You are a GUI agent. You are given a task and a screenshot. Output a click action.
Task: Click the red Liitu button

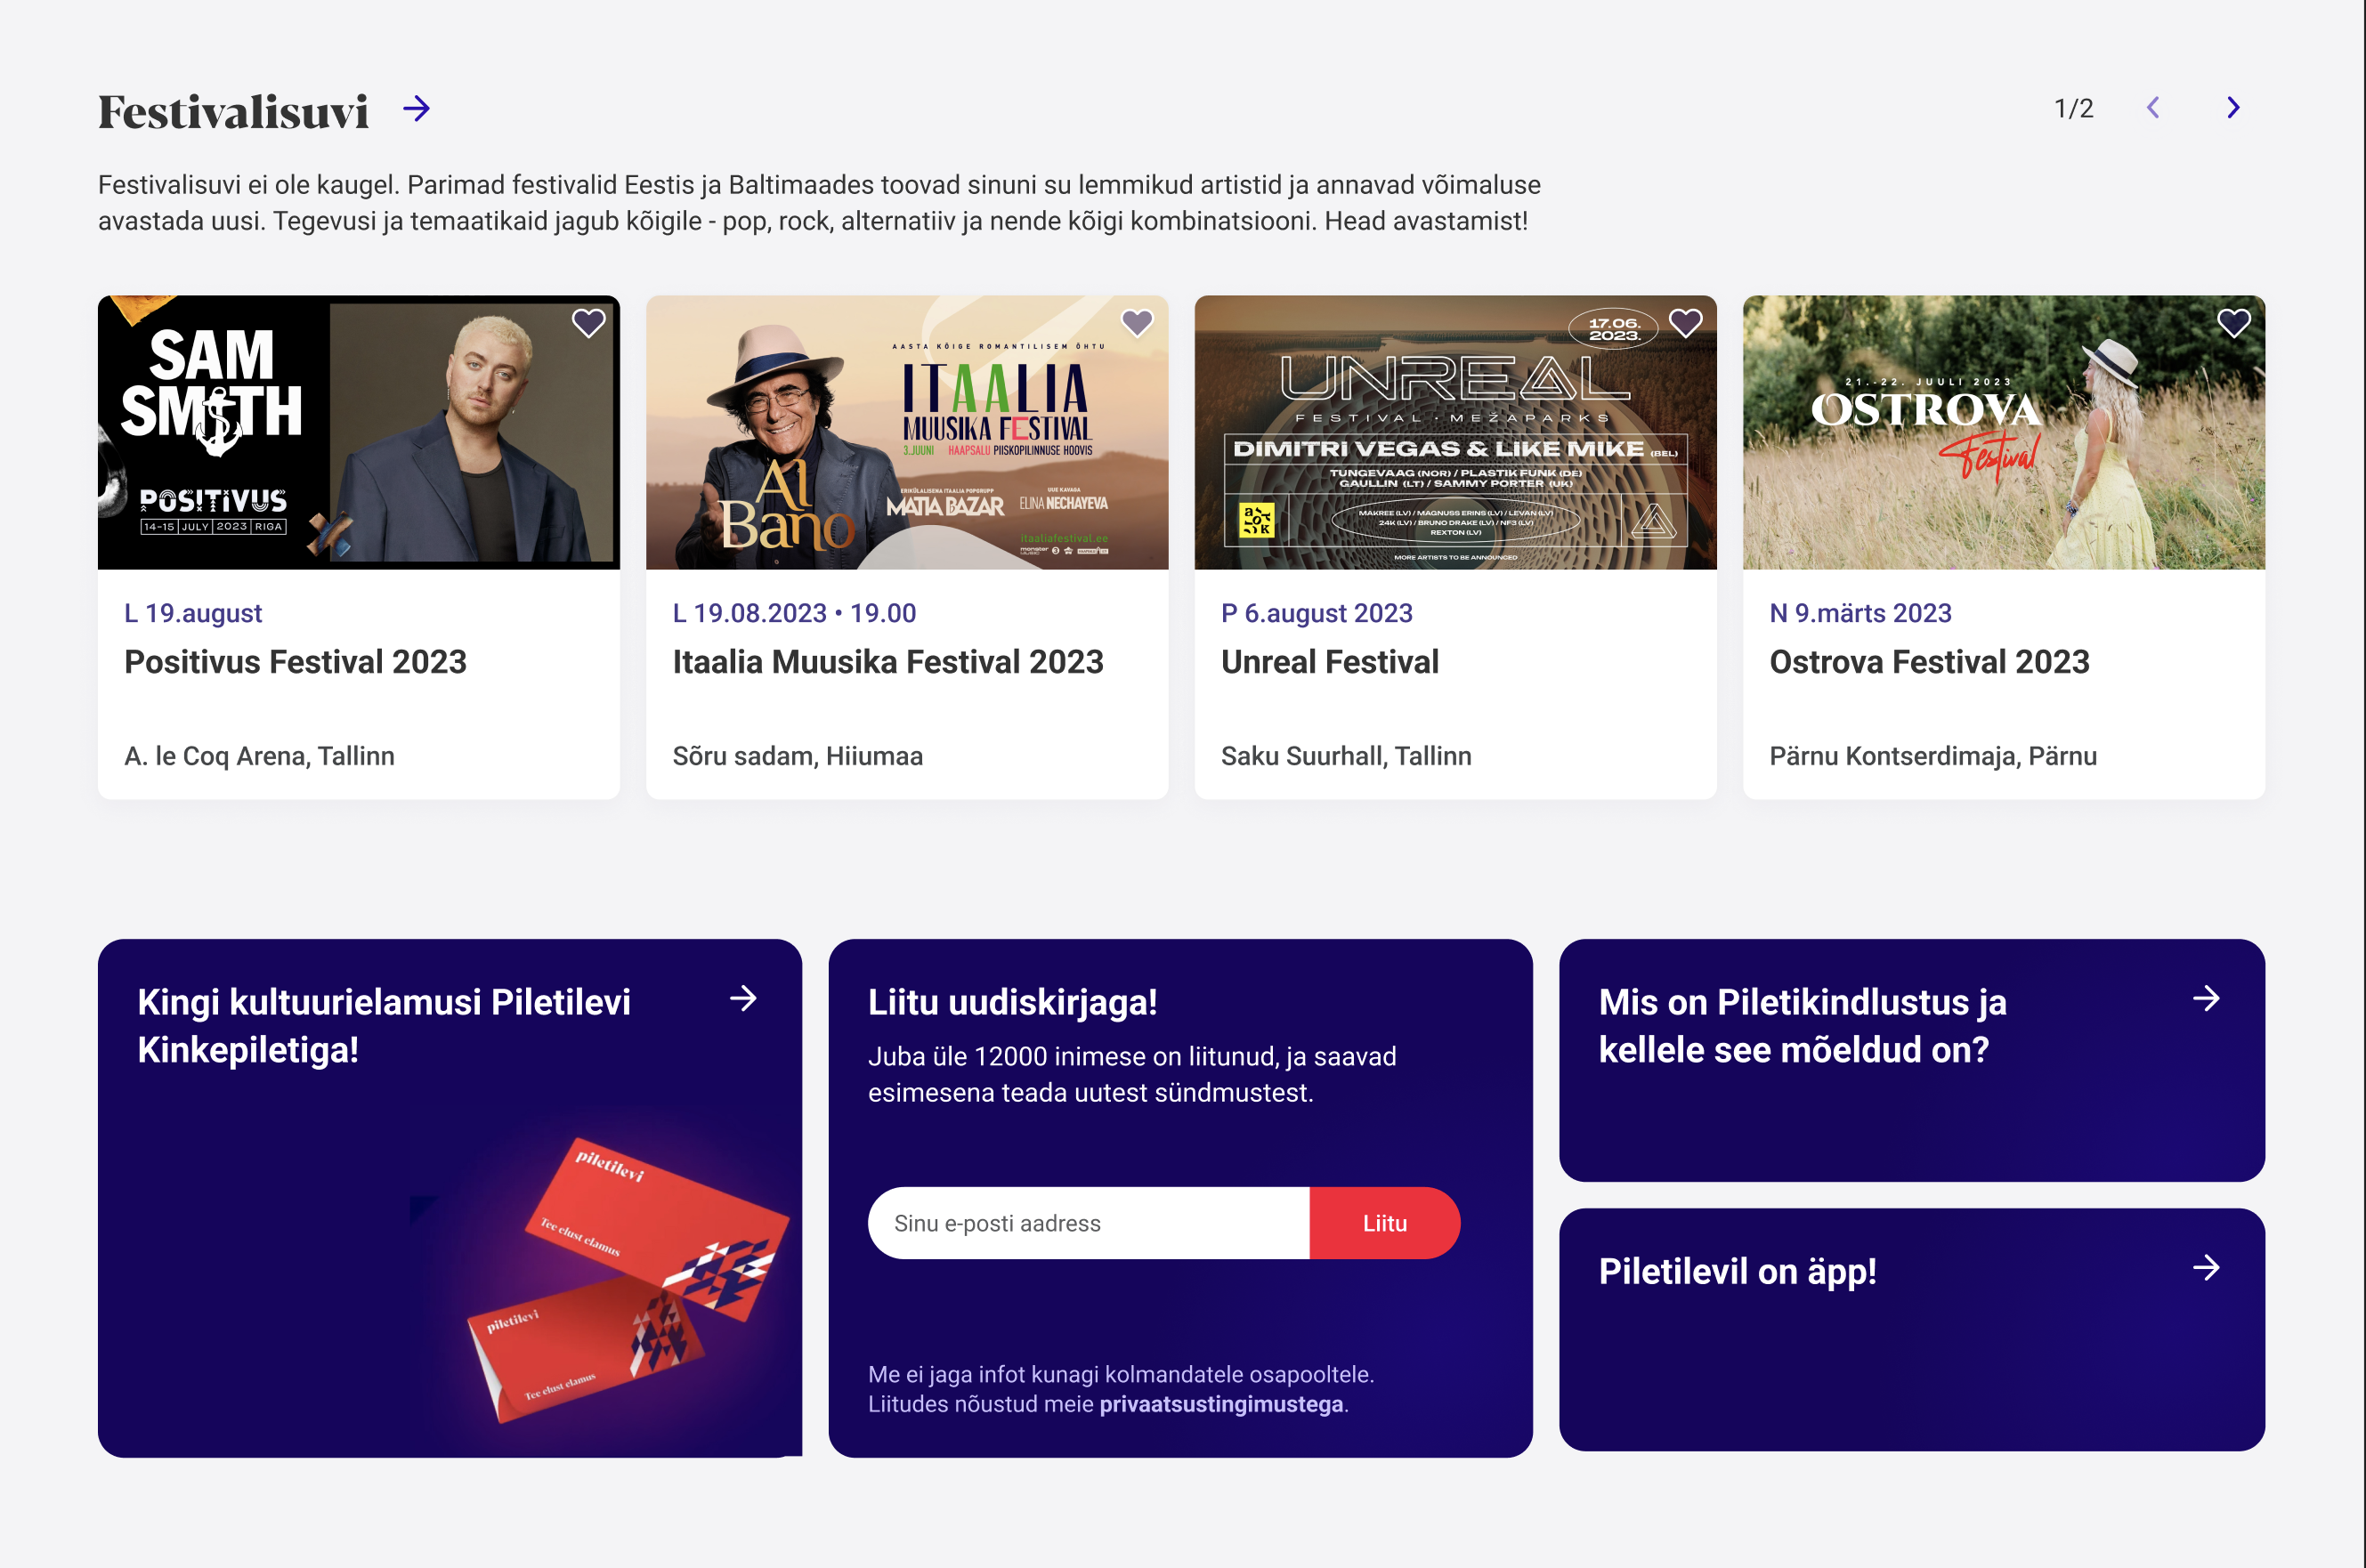1385,1223
